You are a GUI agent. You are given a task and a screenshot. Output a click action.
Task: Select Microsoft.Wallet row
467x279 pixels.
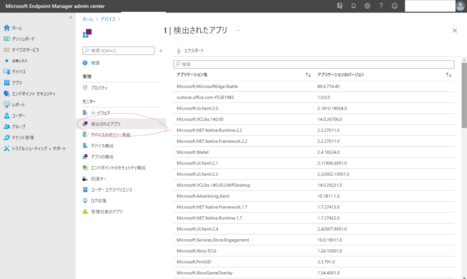314,152
